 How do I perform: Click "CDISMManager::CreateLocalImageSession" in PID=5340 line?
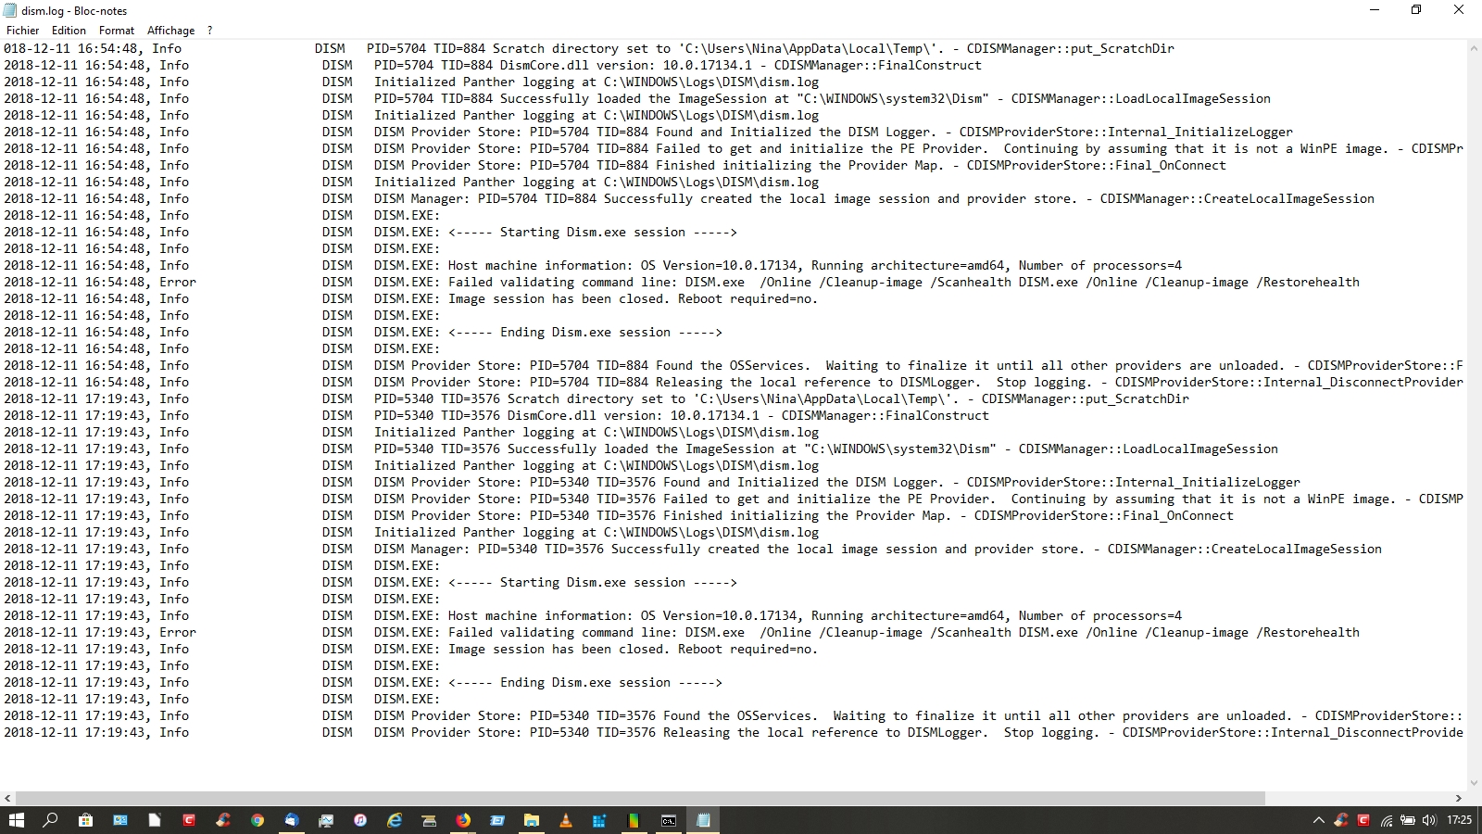click(1245, 549)
